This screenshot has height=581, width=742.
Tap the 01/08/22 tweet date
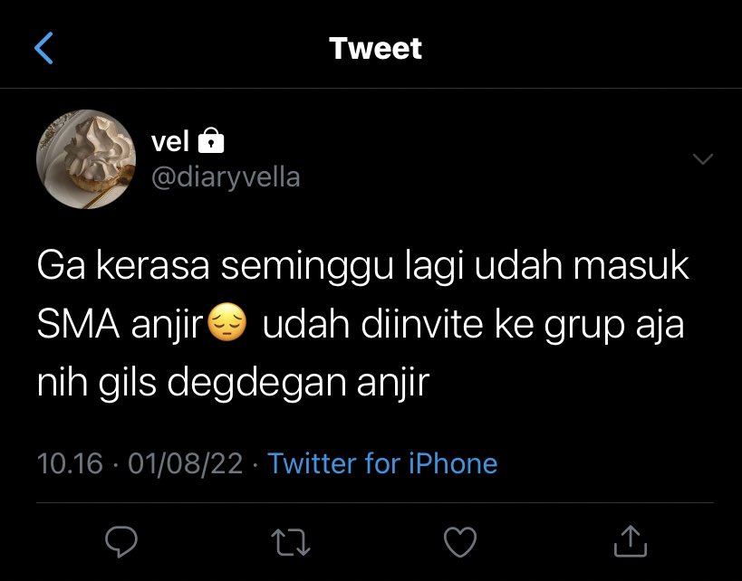tap(185, 462)
